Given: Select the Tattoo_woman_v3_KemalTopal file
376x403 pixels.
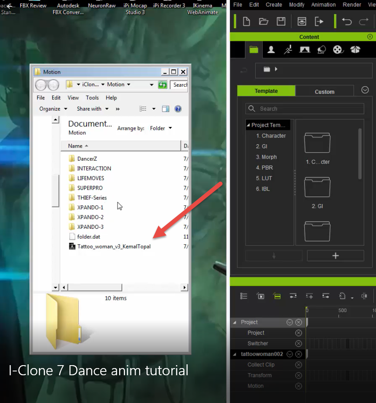Looking at the screenshot, I should (110, 247).
